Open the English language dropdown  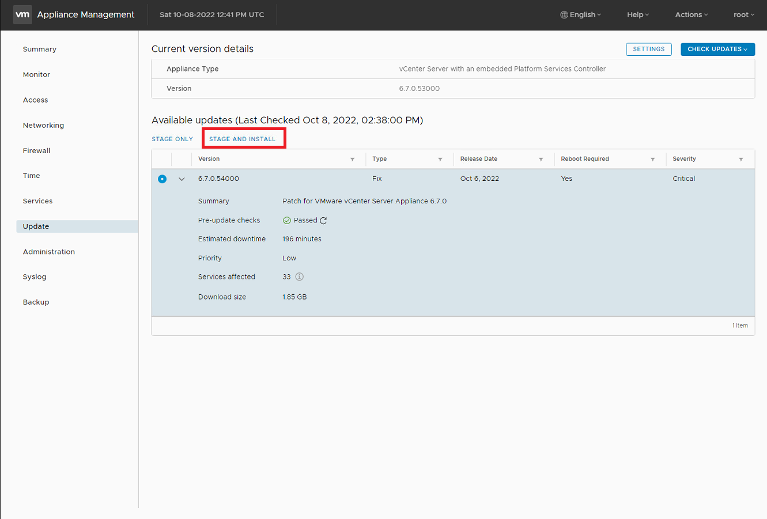pos(581,15)
